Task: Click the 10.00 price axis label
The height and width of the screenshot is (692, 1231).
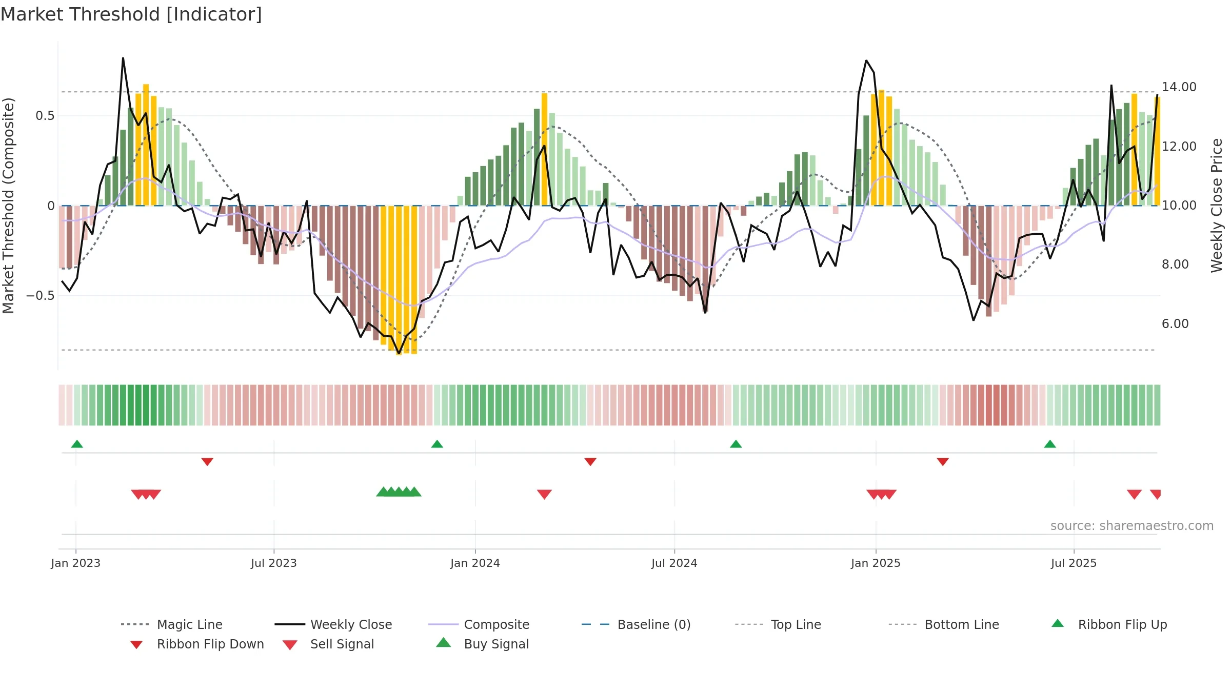Action: [x=1179, y=205]
